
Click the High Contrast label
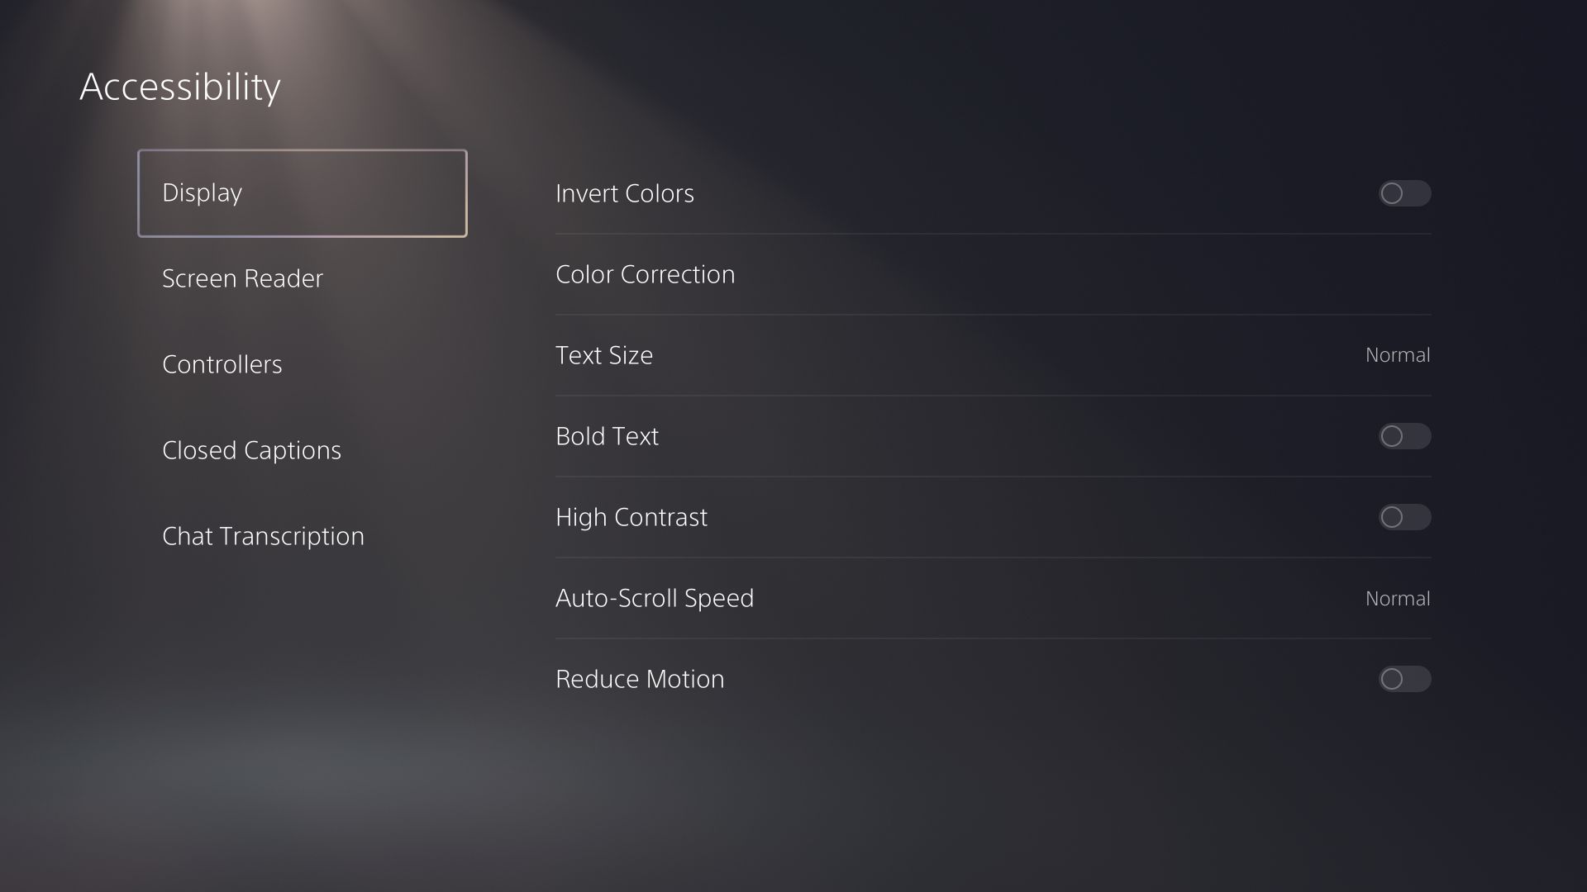tap(631, 517)
